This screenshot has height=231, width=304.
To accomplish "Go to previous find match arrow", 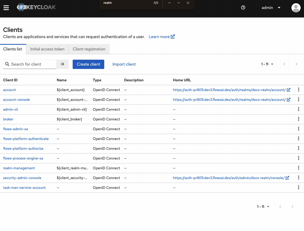I will 169,3.
